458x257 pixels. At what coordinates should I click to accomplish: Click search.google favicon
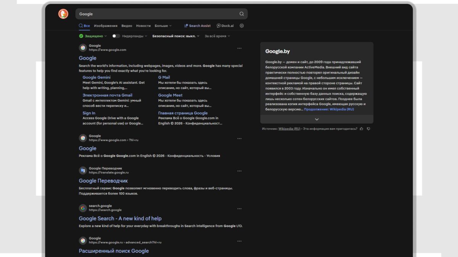coord(83,208)
